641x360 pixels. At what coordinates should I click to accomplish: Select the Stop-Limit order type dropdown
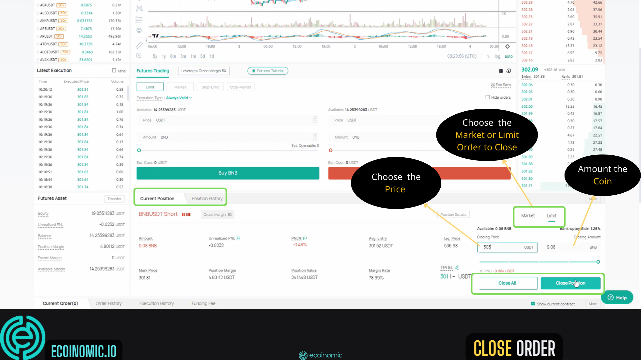tap(210, 87)
